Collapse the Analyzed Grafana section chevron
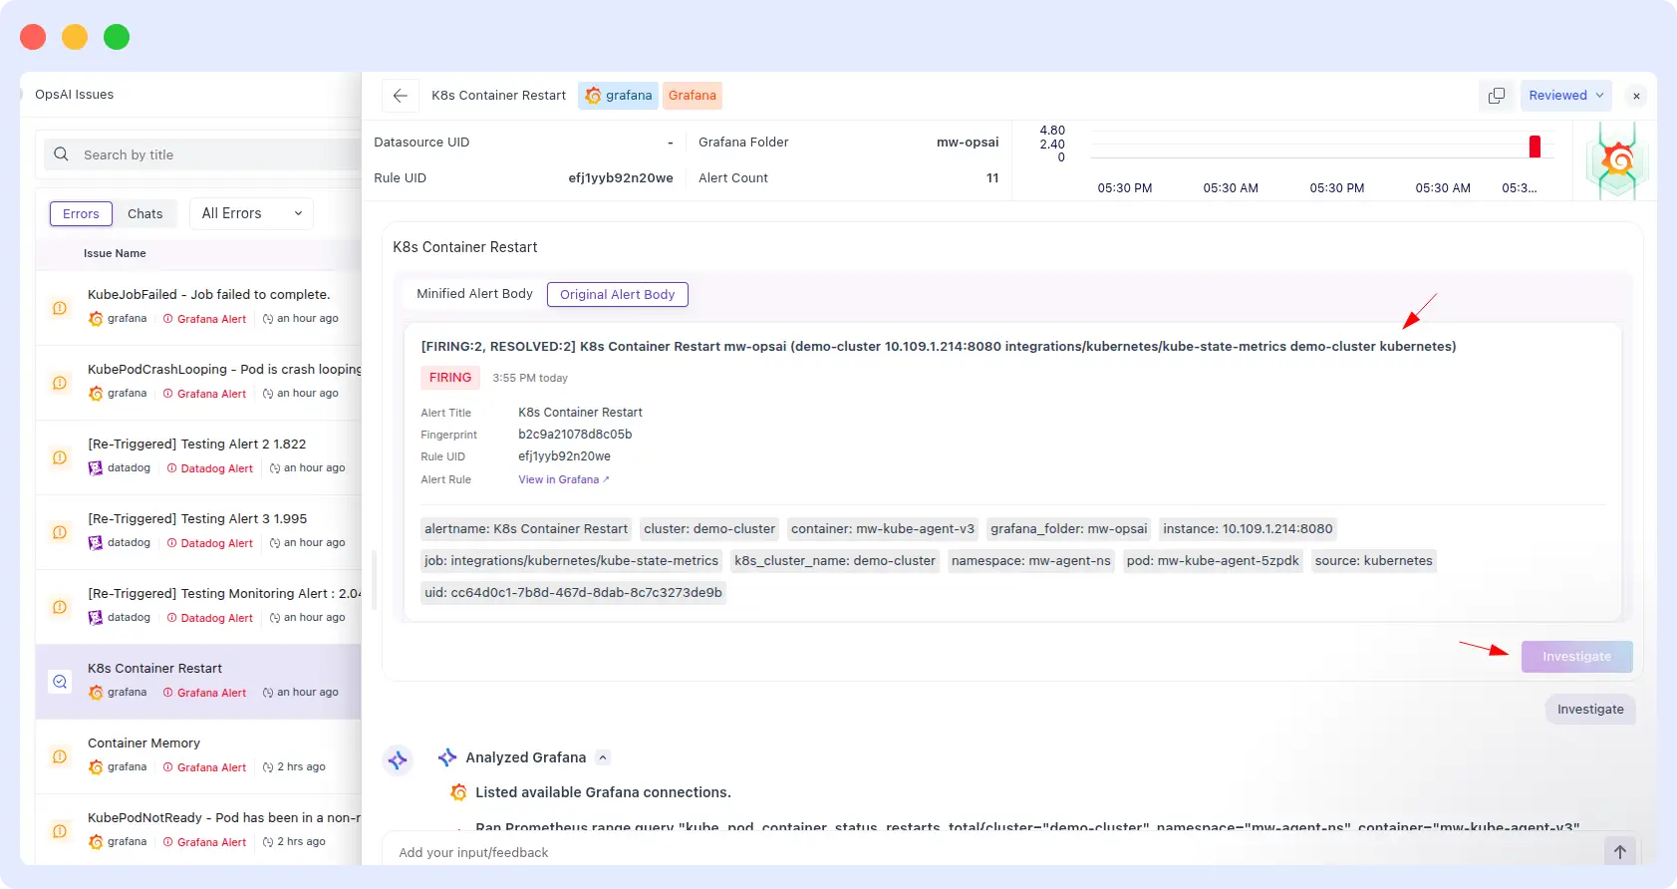Viewport: 1677px width, 889px height. [x=603, y=757]
